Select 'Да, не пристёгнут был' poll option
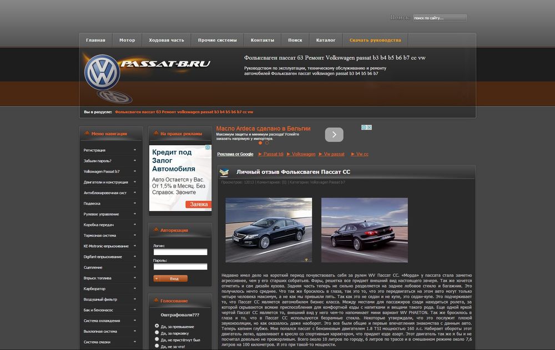555x350 pixels. click(x=157, y=339)
